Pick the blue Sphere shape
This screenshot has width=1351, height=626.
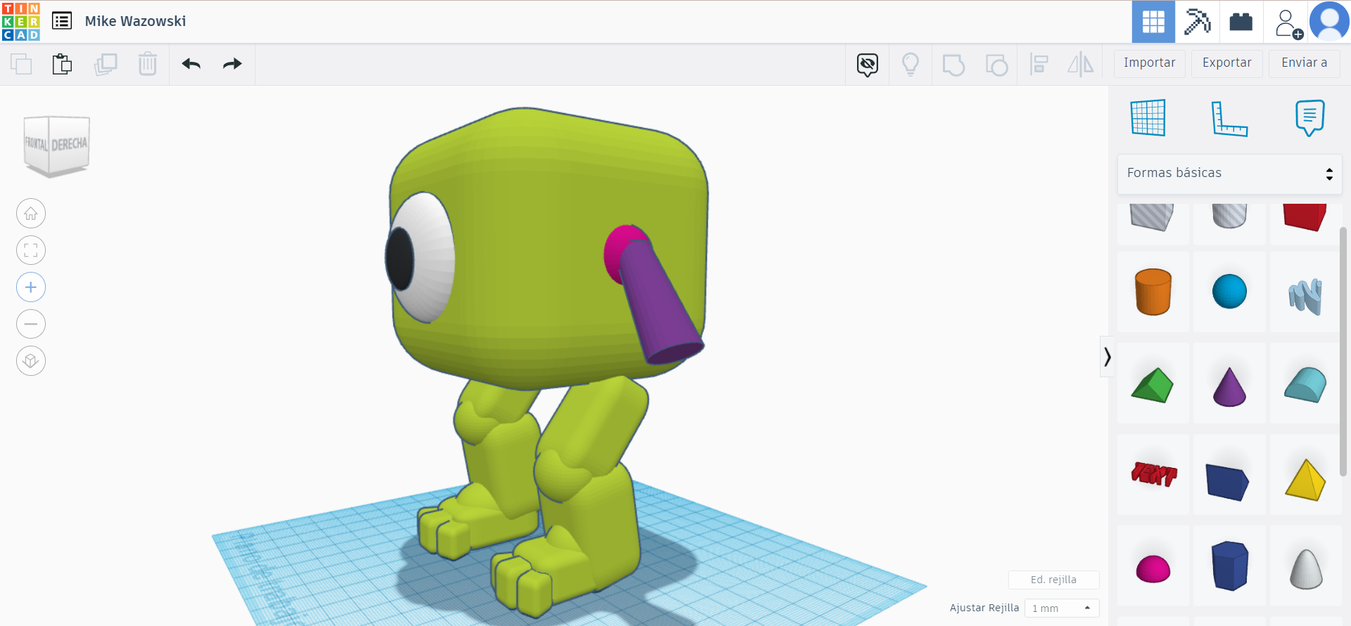pyautogui.click(x=1229, y=292)
